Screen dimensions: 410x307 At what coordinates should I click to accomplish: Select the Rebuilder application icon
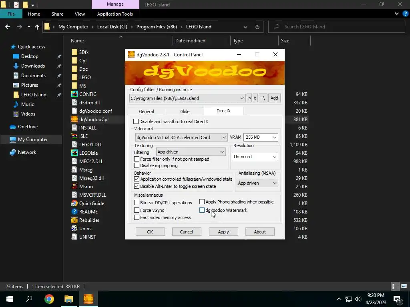click(x=74, y=220)
